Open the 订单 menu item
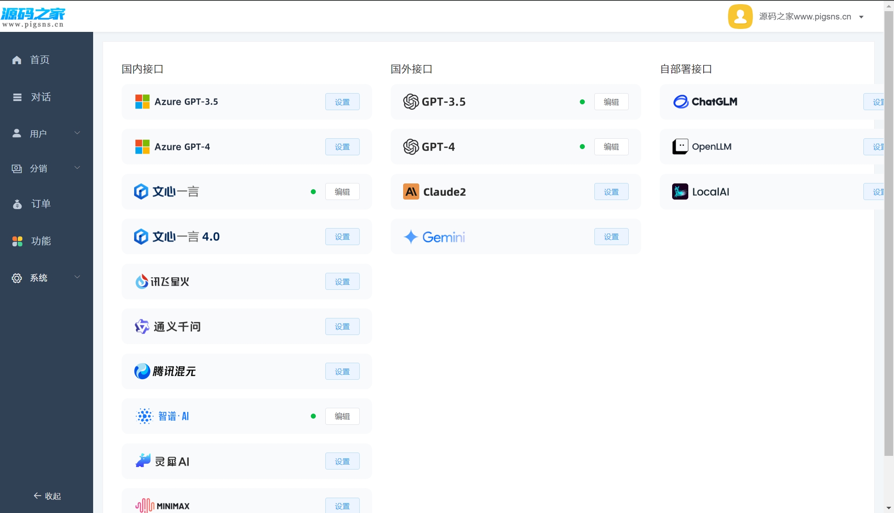The image size is (894, 513). (46, 204)
